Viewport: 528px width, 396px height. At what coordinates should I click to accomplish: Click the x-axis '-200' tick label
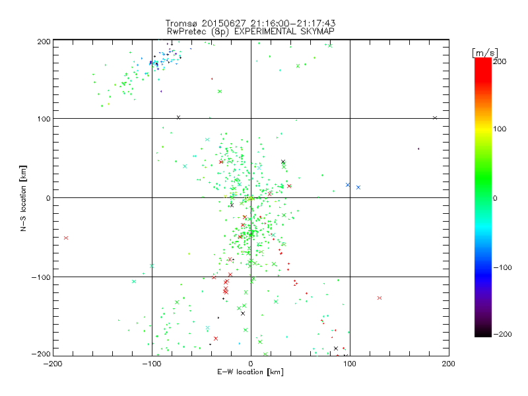click(x=53, y=364)
